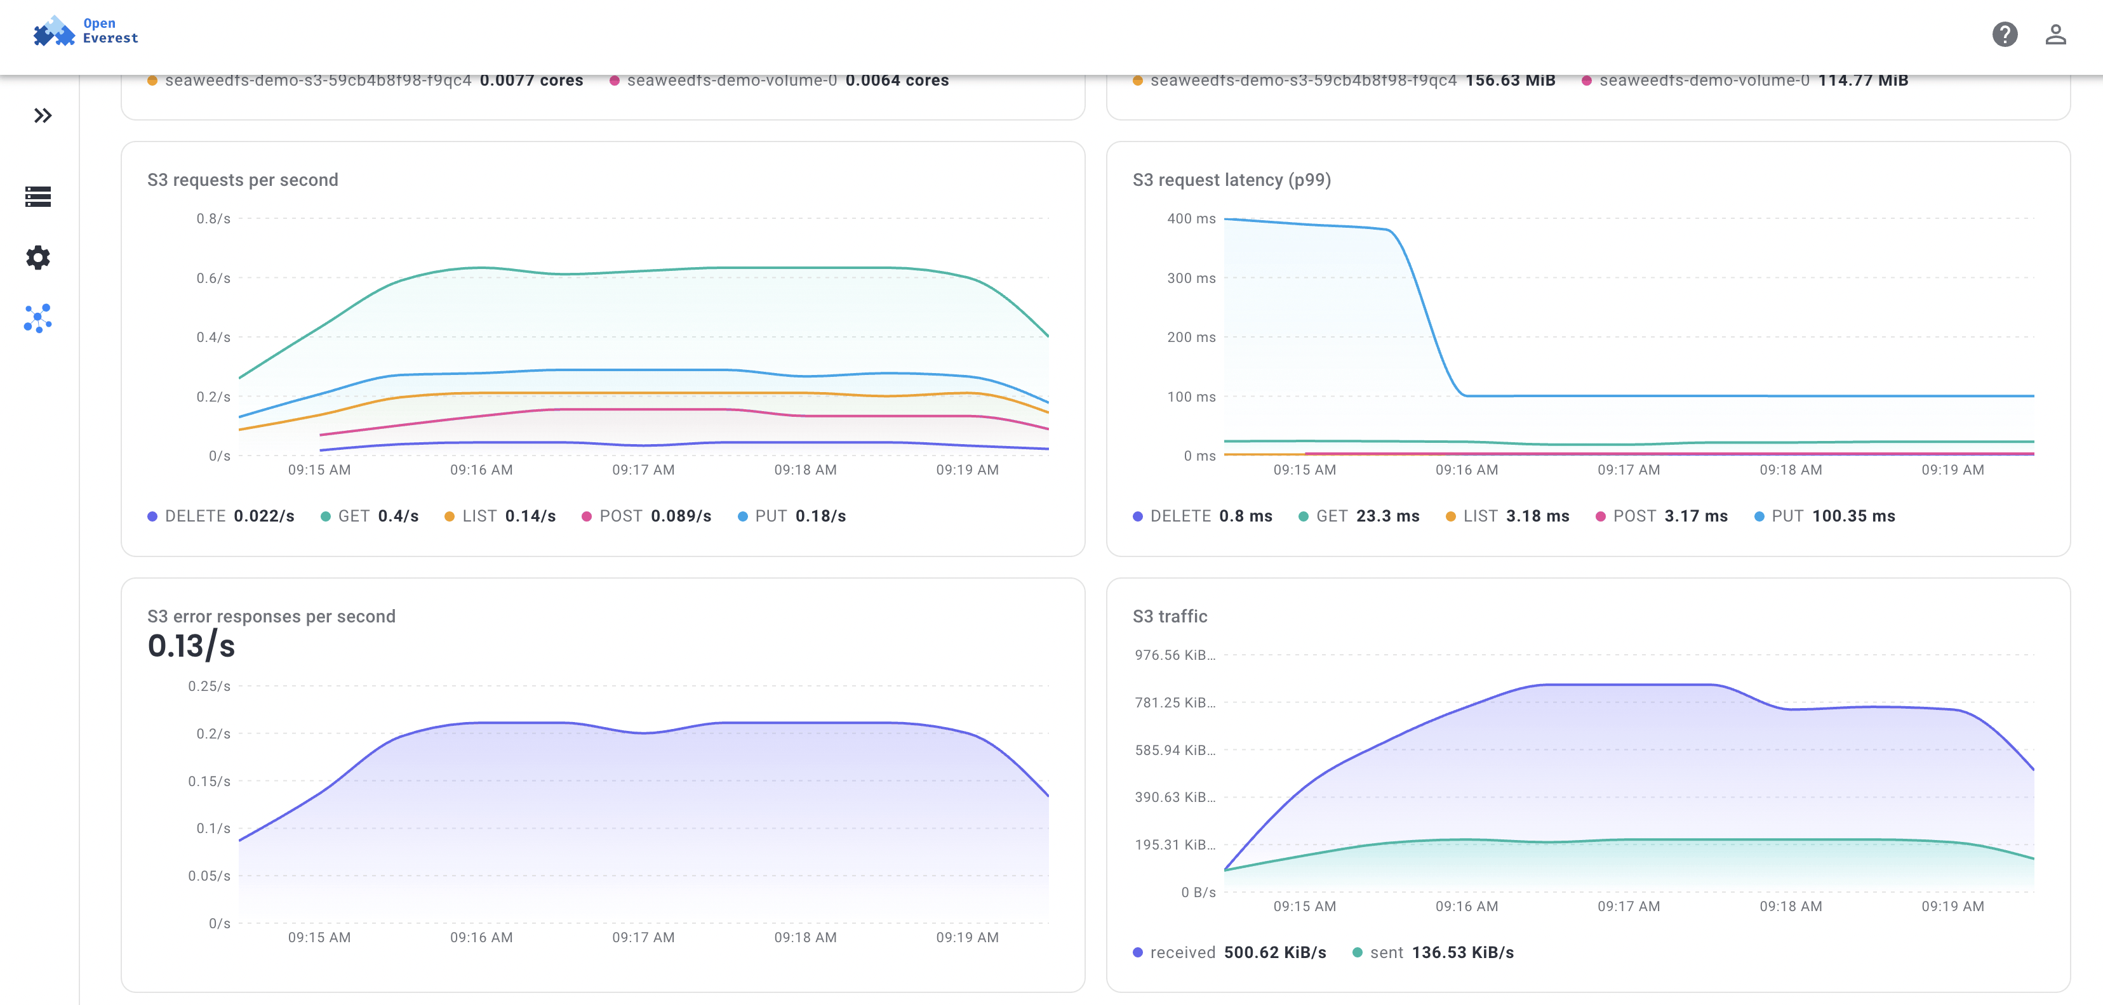Click the S3 error responses per second title
2103x1005 pixels.
pos(271,616)
